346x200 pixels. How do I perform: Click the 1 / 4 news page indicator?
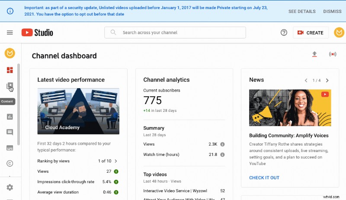pos(317,80)
